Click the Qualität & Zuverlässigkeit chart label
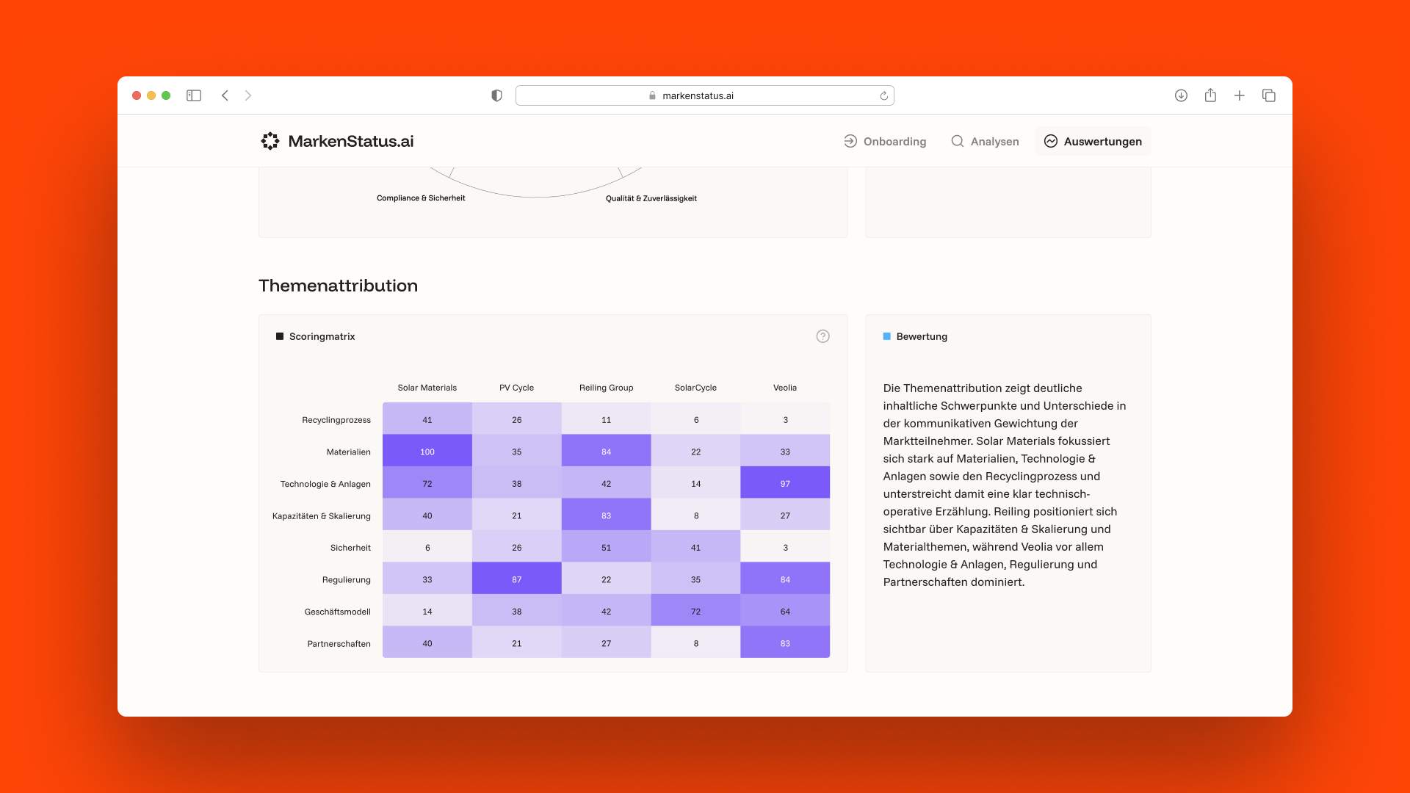Screen dimensions: 1410x793 pos(651,198)
